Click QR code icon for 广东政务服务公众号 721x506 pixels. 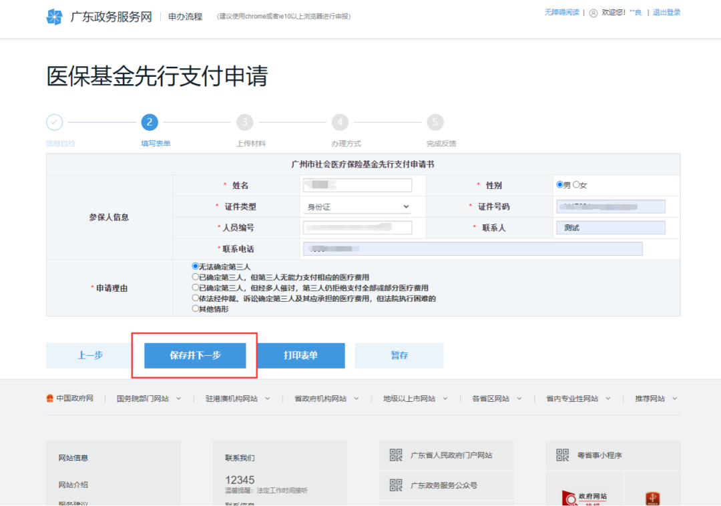point(396,485)
